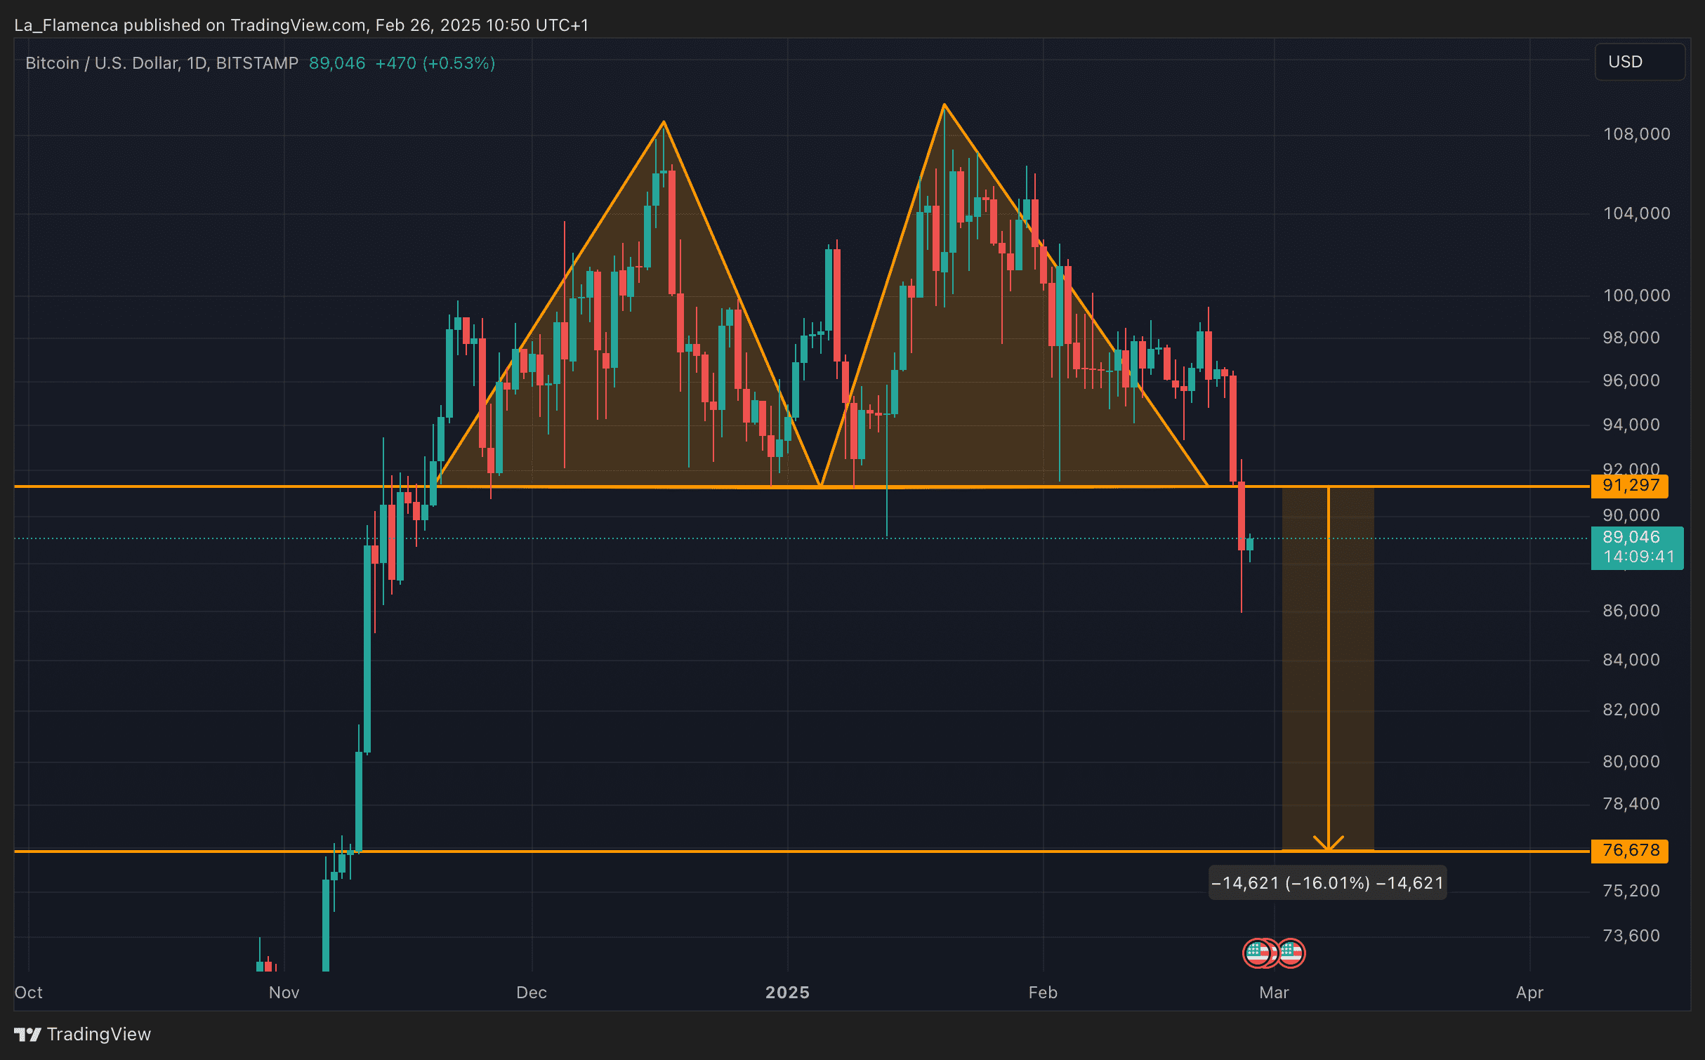Click the 73,600 price axis label
This screenshot has width=1705, height=1060.
coord(1631,936)
